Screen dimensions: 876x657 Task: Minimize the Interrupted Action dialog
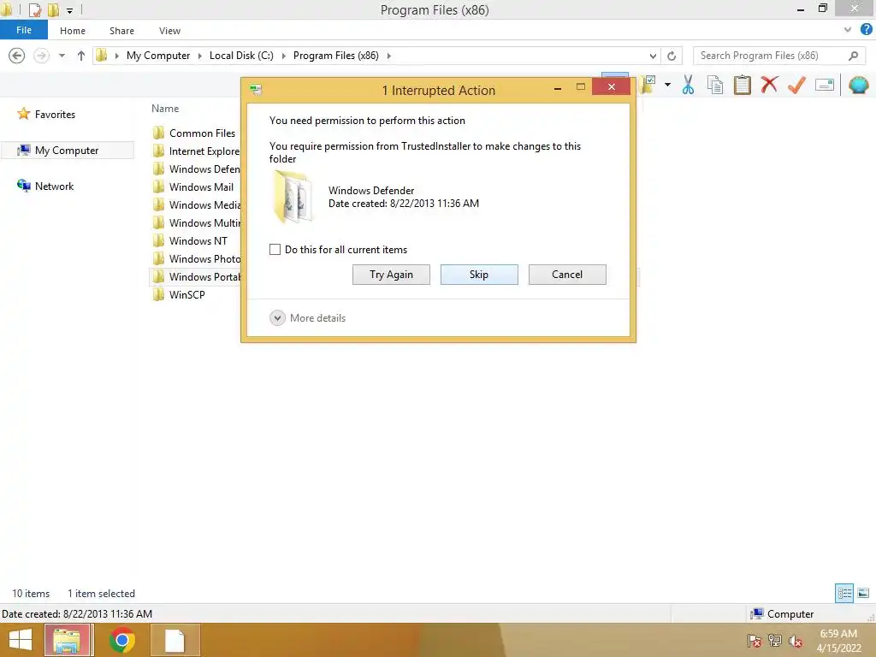558,88
